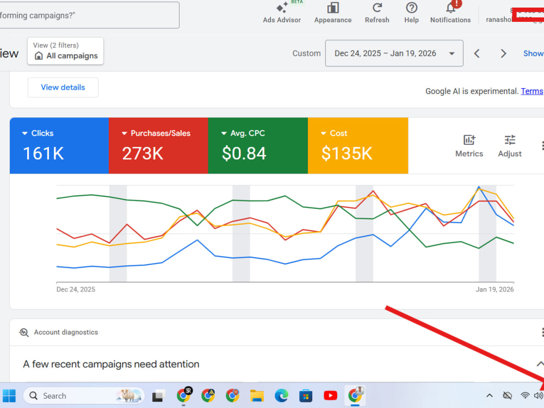The width and height of the screenshot is (544, 408).
Task: Click chart start date Dec 24, 2025
Action: click(x=76, y=289)
